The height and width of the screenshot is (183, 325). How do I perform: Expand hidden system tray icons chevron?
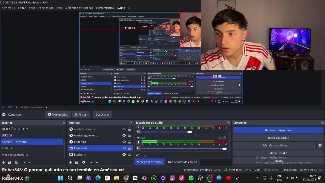258,178
